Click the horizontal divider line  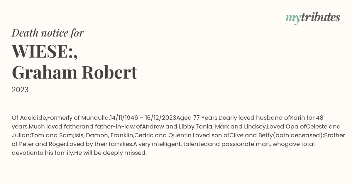coord(176,104)
